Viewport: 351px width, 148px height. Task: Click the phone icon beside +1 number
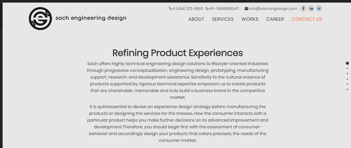(170, 9)
